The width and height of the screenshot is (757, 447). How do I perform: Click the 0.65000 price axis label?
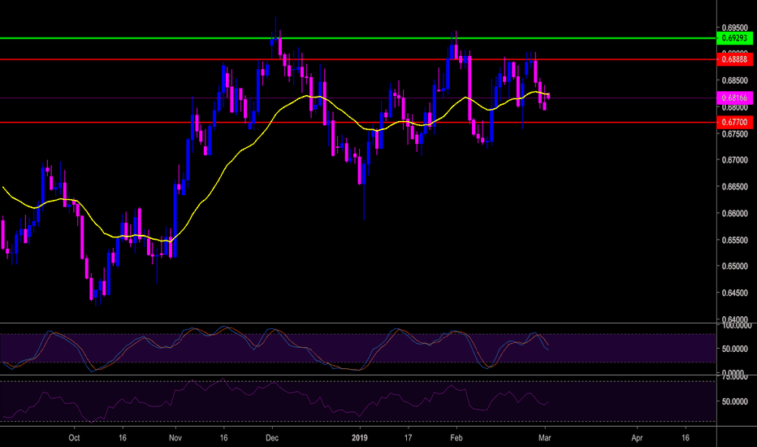[734, 267]
